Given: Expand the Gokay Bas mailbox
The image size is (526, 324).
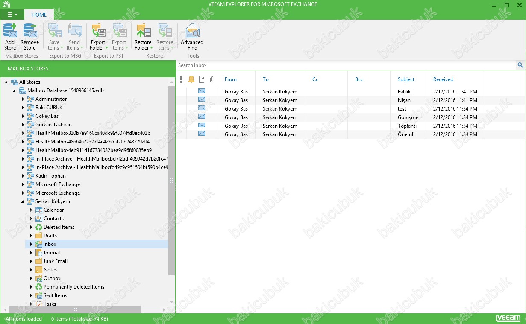Looking at the screenshot, I should (x=23, y=116).
